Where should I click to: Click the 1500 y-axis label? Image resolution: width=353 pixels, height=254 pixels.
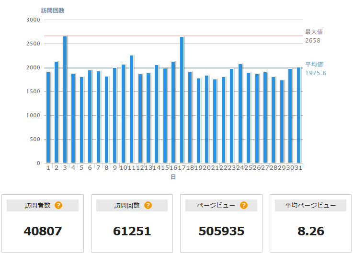34,91
